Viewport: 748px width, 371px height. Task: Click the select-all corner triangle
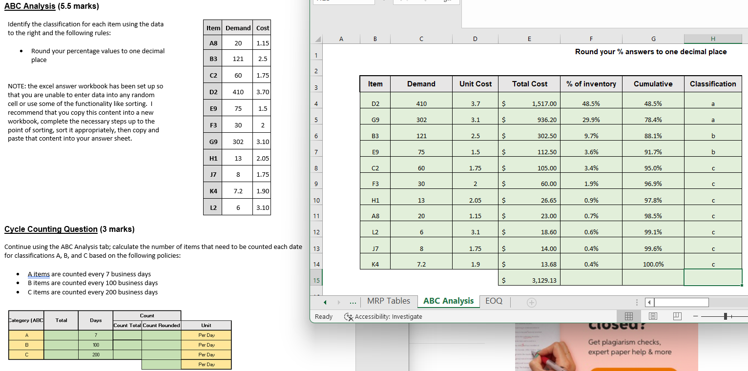317,39
